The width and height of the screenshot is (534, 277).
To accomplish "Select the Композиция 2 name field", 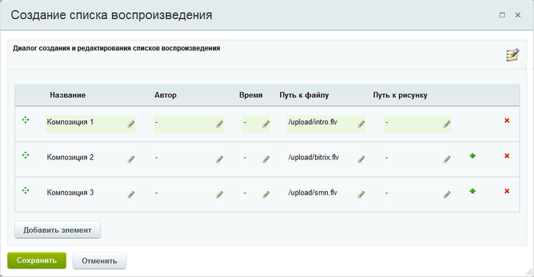I will click(x=90, y=159).
